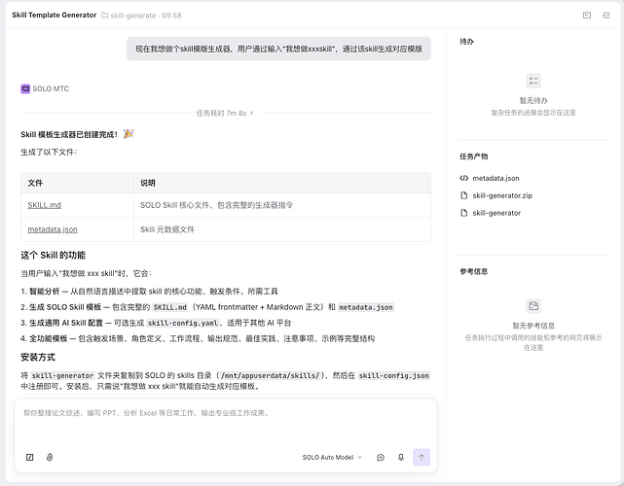Image resolution: width=624 pixels, height=486 pixels.
Task: Click the 暂无待办 placeholder text
Action: pos(533,100)
